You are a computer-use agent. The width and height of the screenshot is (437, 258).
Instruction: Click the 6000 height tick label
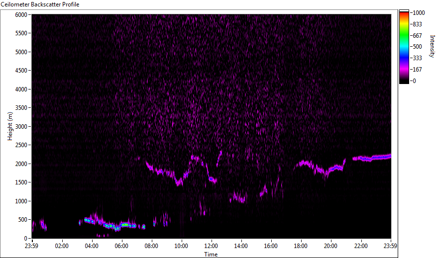21,14
